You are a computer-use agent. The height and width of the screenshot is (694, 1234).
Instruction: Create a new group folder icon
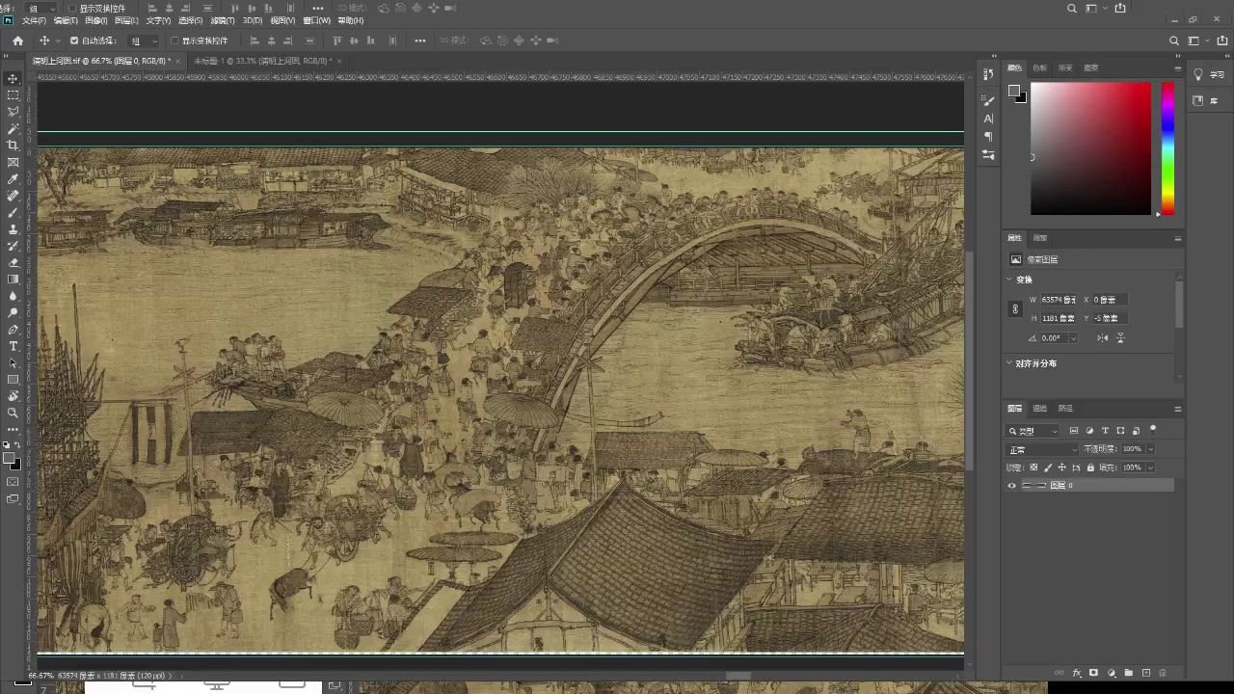[x=1129, y=673]
